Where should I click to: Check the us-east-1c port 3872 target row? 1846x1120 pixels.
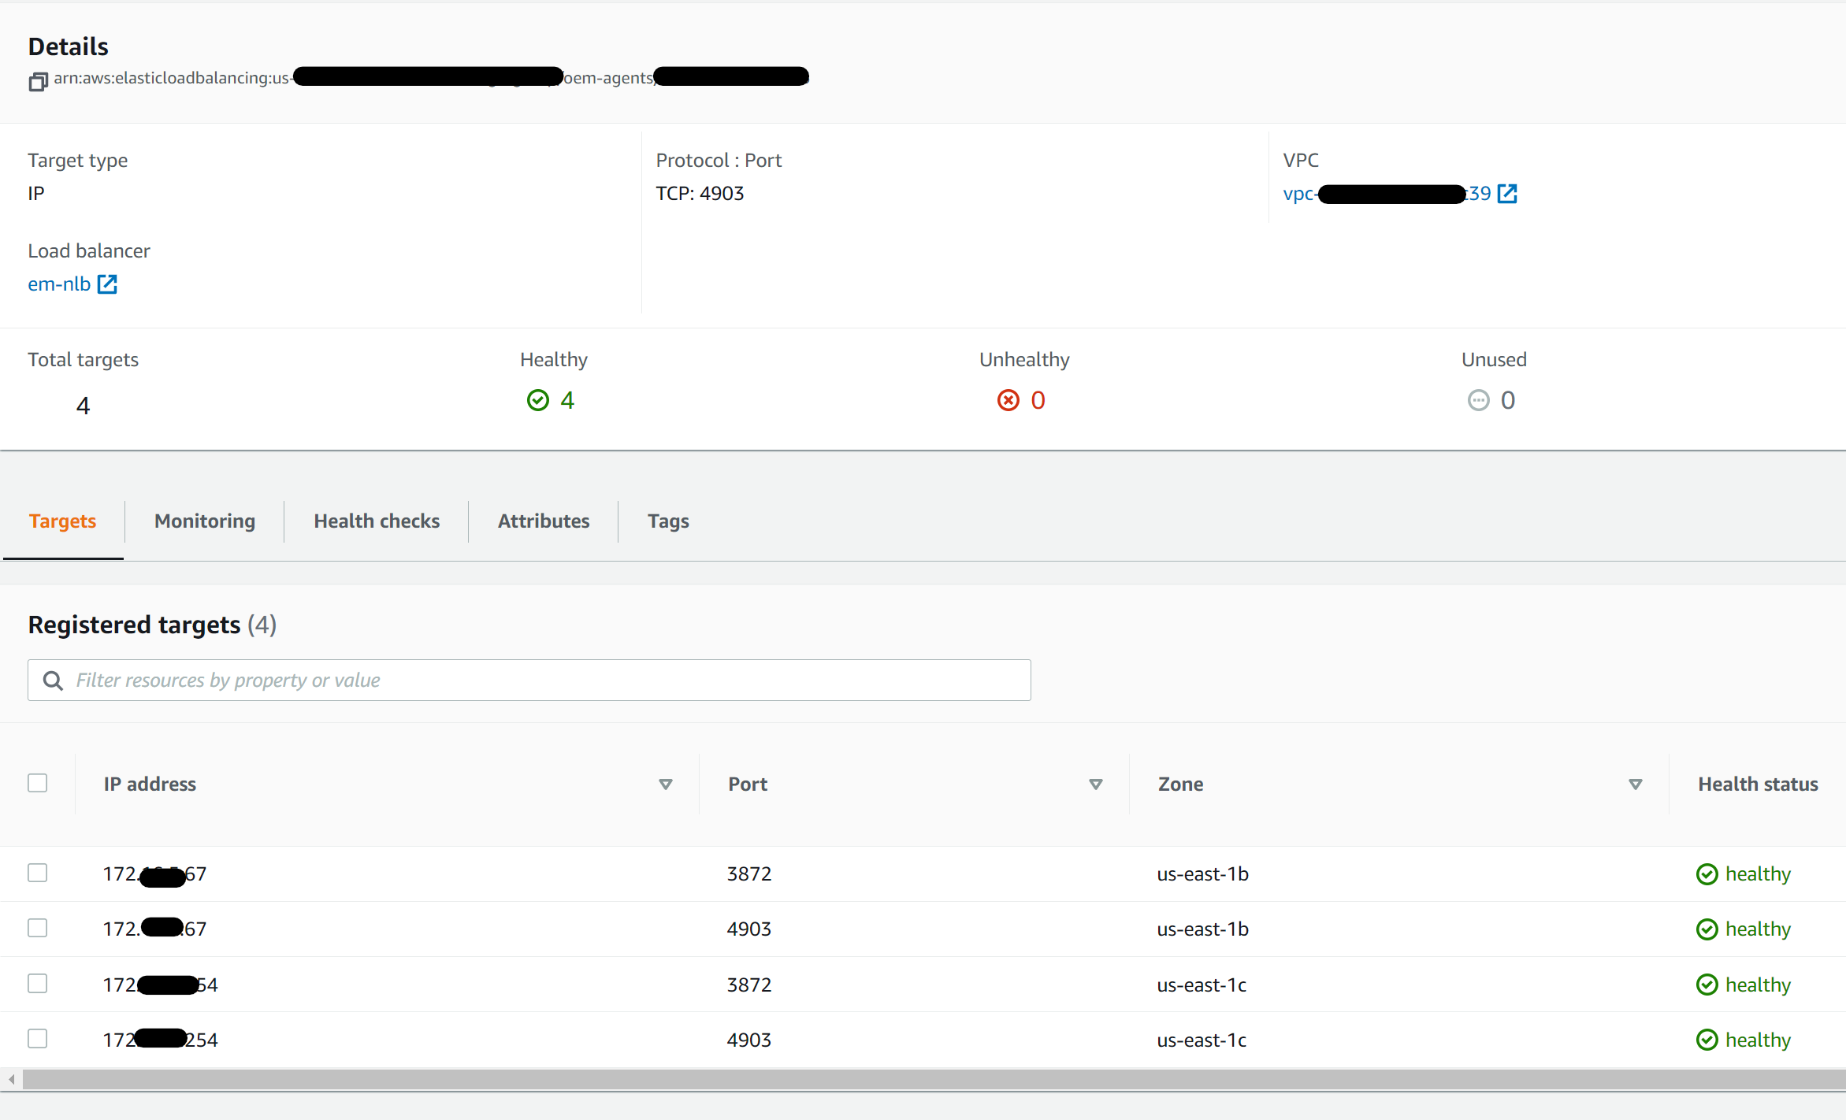coord(38,984)
